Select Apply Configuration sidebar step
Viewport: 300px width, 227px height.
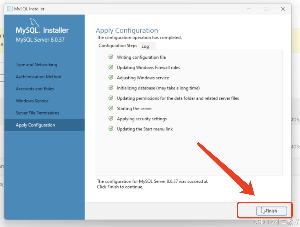pyautogui.click(x=44, y=125)
